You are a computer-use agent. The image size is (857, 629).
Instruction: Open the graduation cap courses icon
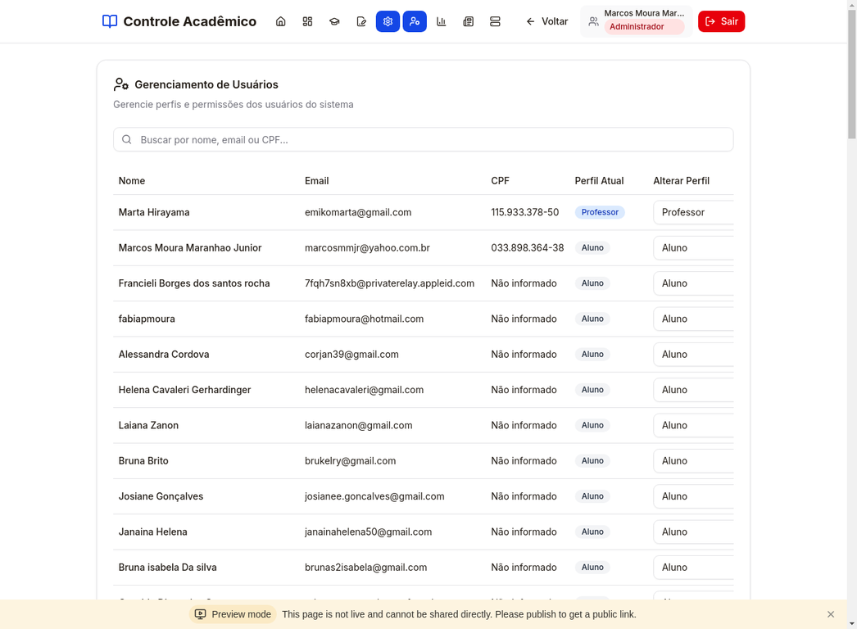(x=334, y=21)
